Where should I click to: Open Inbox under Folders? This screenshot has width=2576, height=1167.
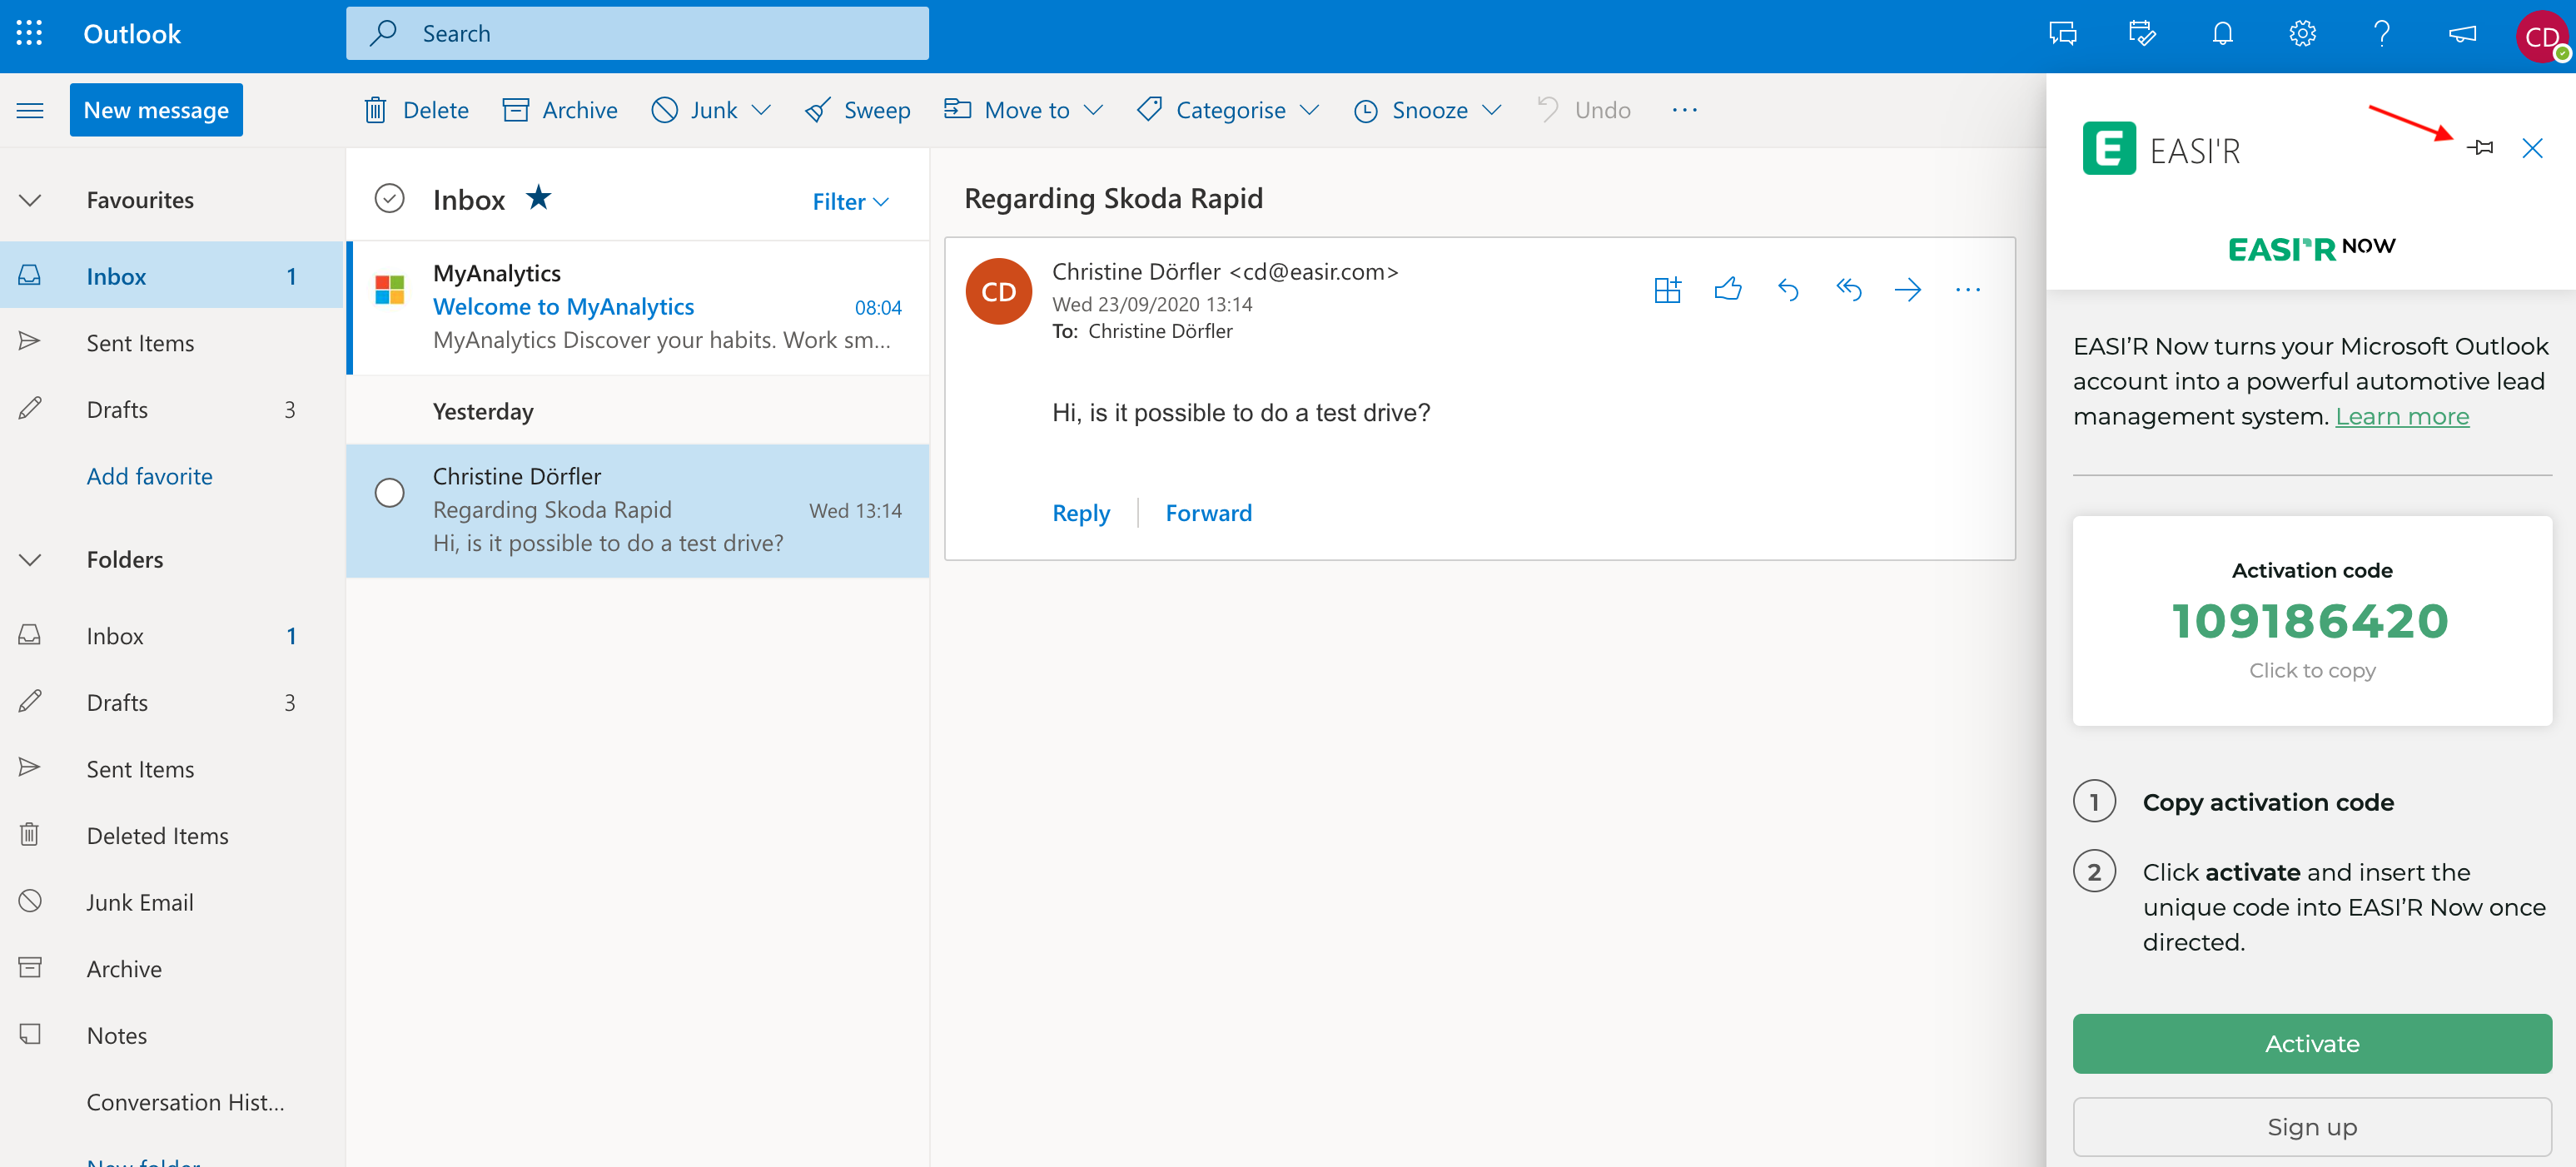coord(172,636)
